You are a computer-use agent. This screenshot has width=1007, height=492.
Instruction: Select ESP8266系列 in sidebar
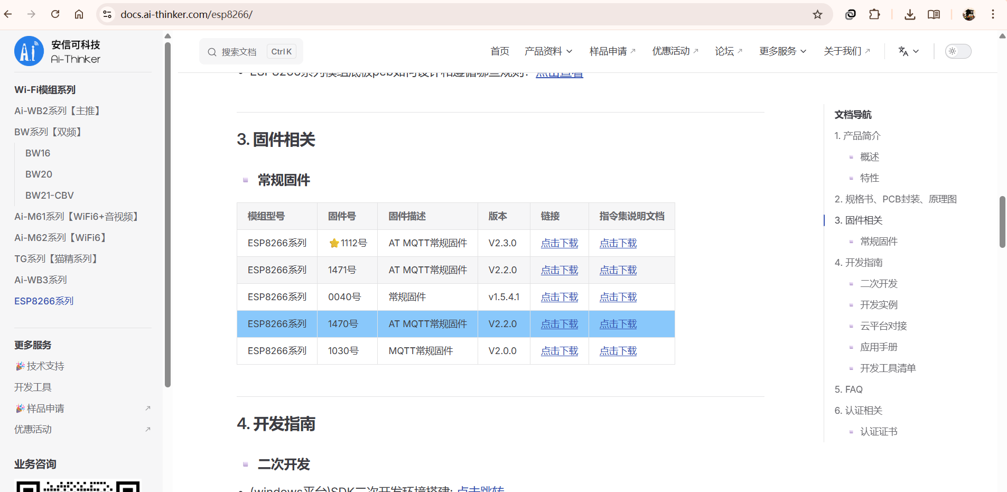tap(44, 301)
